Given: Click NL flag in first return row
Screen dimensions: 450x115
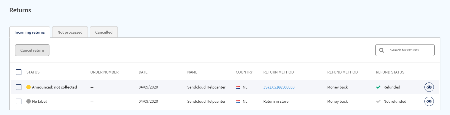Looking at the screenshot, I should click(x=238, y=87).
